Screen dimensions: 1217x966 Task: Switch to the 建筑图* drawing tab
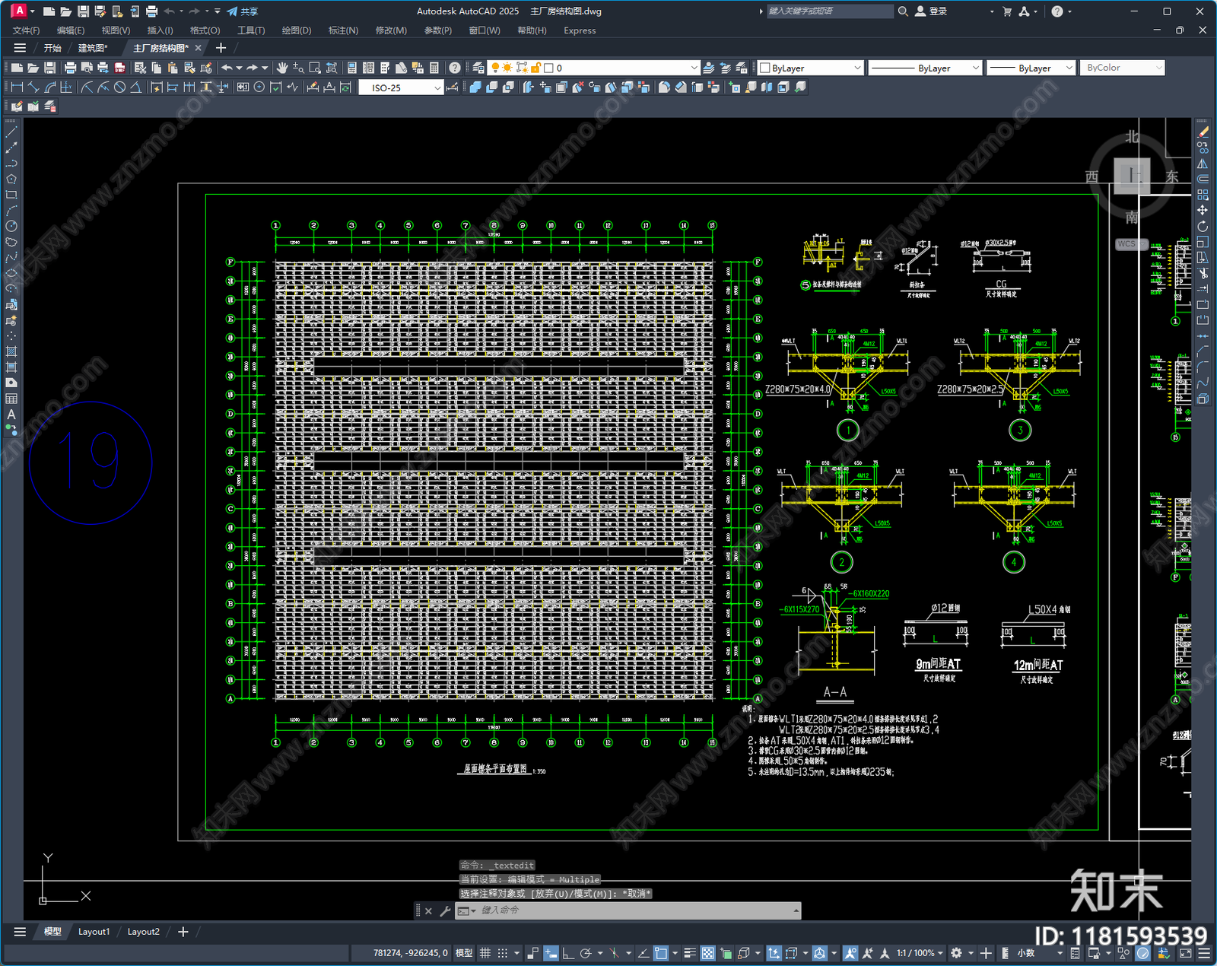pos(93,48)
